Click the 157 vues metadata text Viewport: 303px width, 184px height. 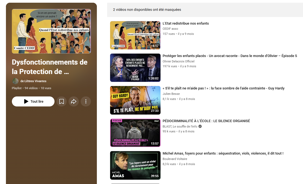click(x=169, y=34)
